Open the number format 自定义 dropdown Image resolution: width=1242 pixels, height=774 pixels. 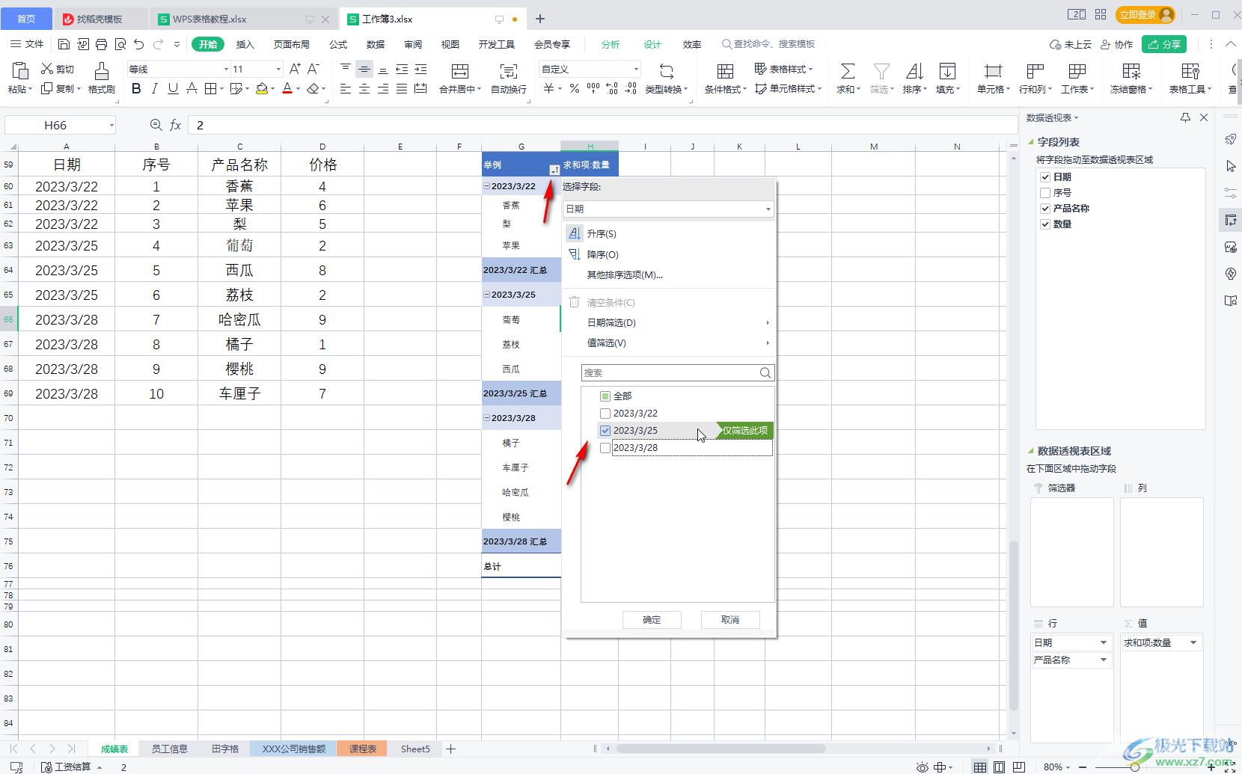[x=636, y=69]
